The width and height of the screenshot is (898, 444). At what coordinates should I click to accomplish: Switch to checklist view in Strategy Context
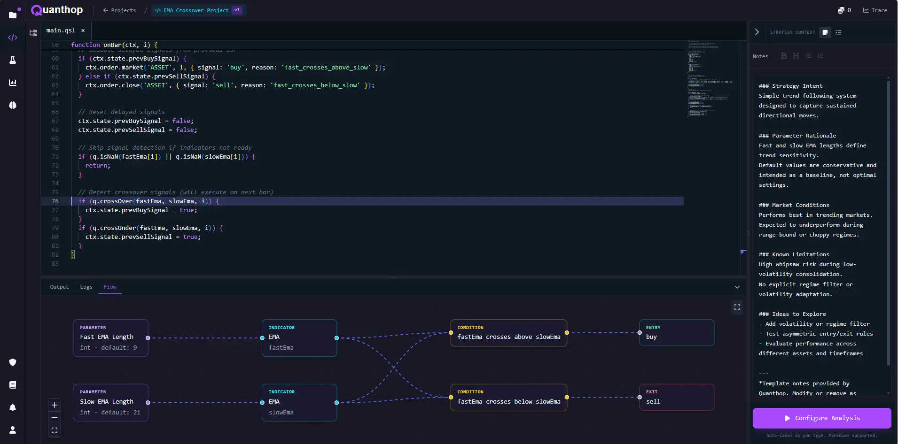tap(838, 32)
